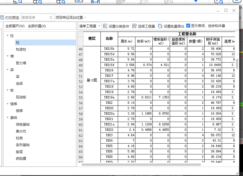Select 筏板基础 in the tree
The height and width of the screenshot is (176, 243).
23,125
